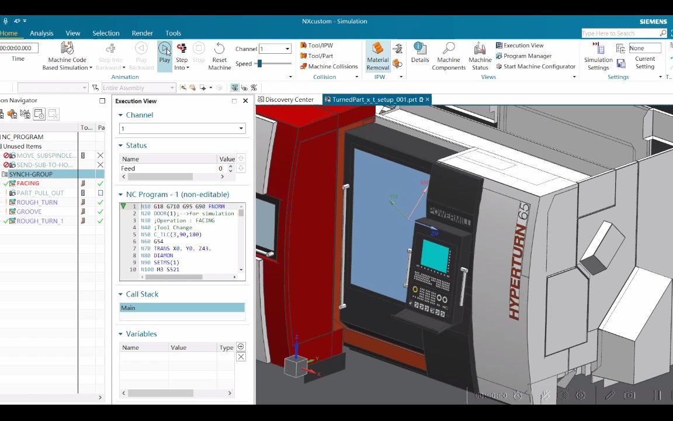Click Start Machine Configurator
The image size is (673, 421).
539,67
